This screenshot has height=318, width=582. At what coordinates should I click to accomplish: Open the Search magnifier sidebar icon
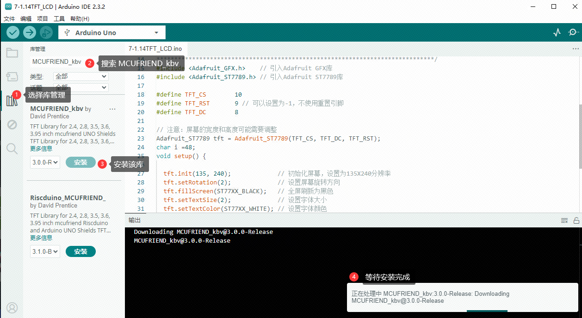click(12, 148)
